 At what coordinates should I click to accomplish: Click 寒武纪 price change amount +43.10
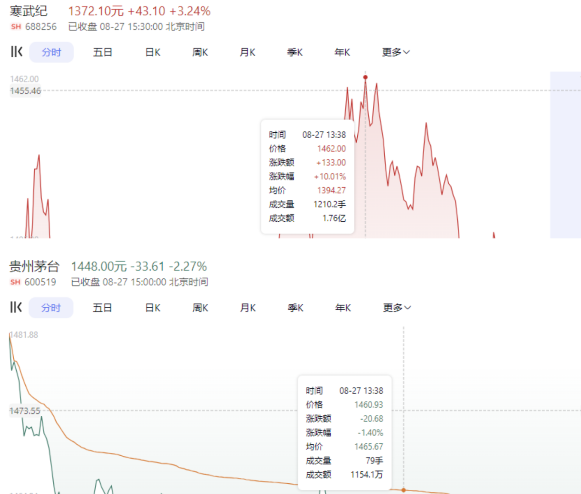pyautogui.click(x=146, y=11)
